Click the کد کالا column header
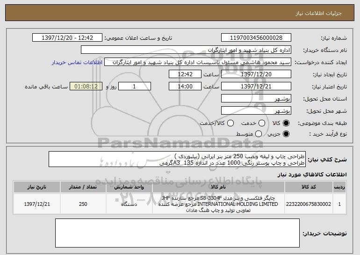 309,187
